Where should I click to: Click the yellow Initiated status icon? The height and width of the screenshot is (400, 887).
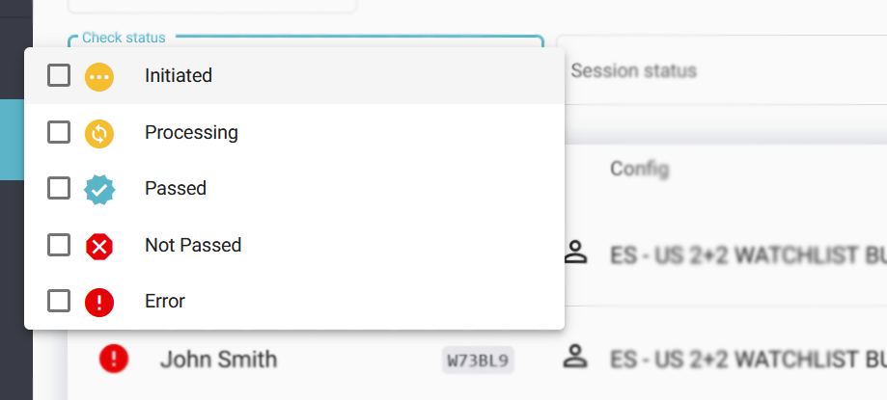pos(99,76)
